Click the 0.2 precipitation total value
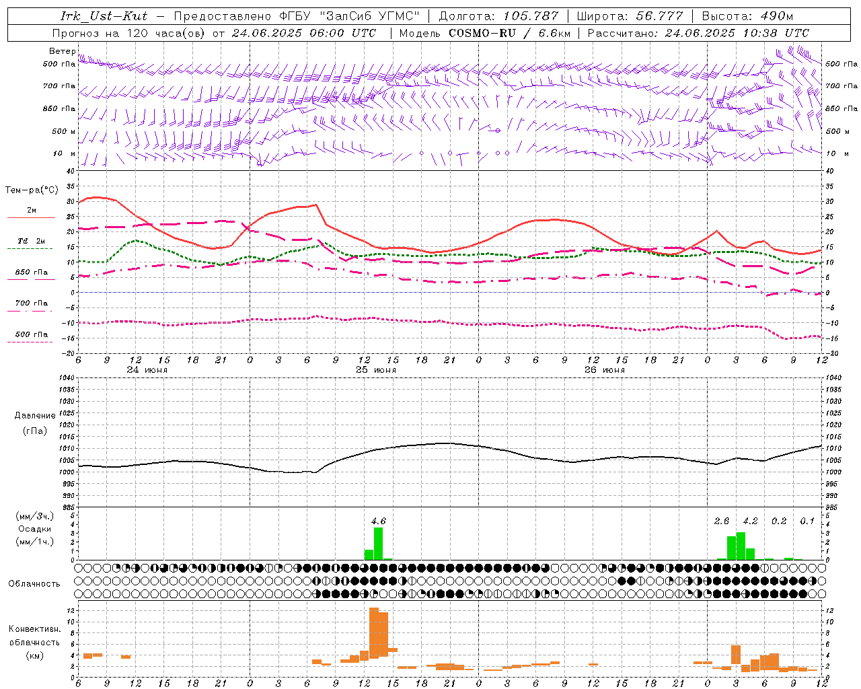 point(779,521)
